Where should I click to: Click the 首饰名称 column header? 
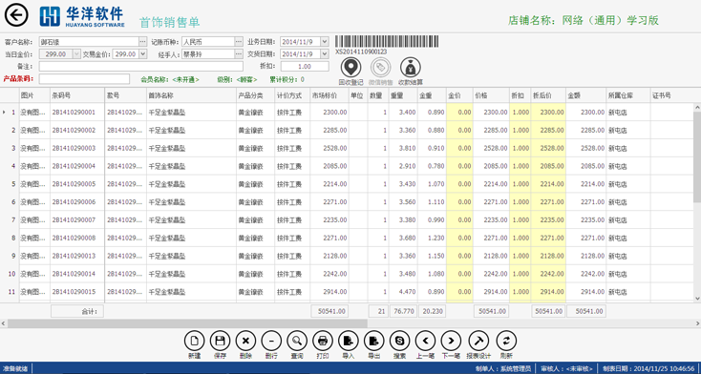pyautogui.click(x=191, y=95)
